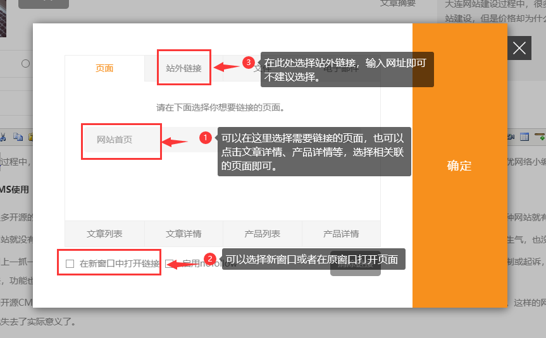546x338 pixels.
Task: Click the insert horizontal line icon in the editor toolbar
Action: click(x=540, y=137)
